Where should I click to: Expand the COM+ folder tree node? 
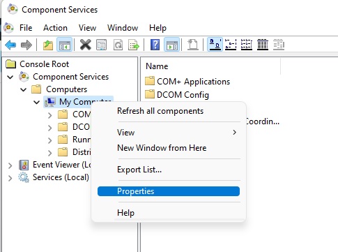click(x=49, y=115)
